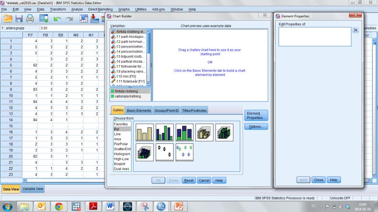Save the dataset with the disk icon

click(19, 19)
